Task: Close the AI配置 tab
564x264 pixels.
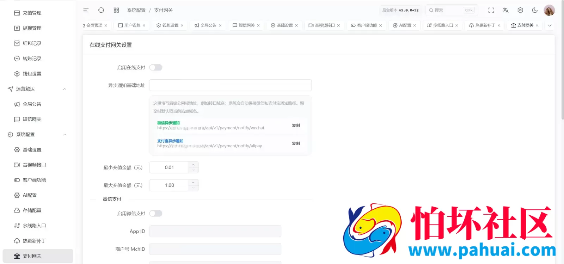Action: pyautogui.click(x=415, y=25)
